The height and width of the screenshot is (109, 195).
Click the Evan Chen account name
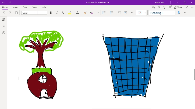tap(159, 2)
